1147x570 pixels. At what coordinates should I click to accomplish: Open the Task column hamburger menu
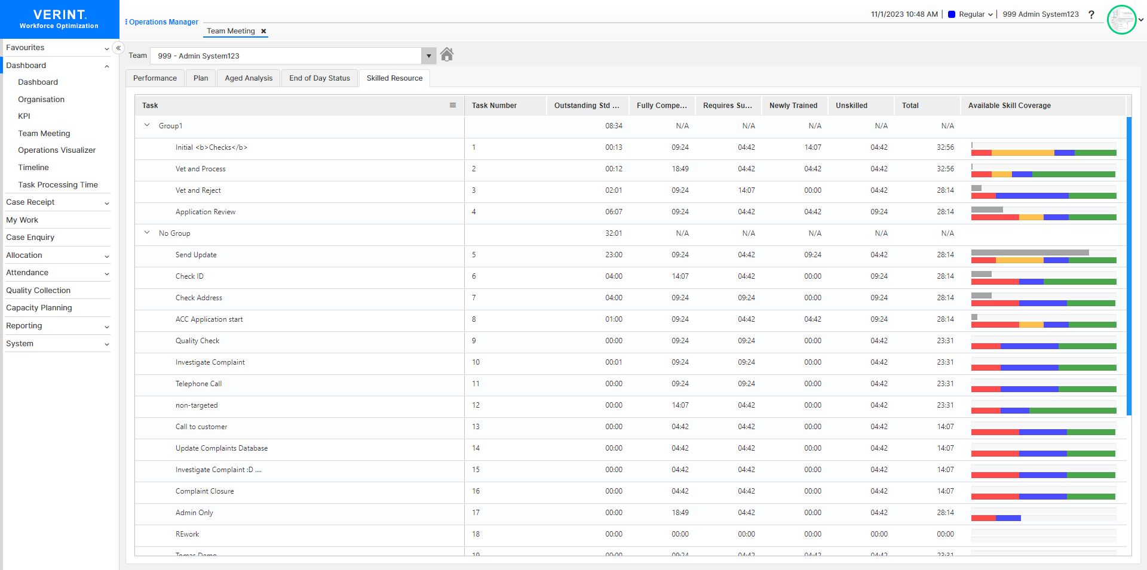453,105
